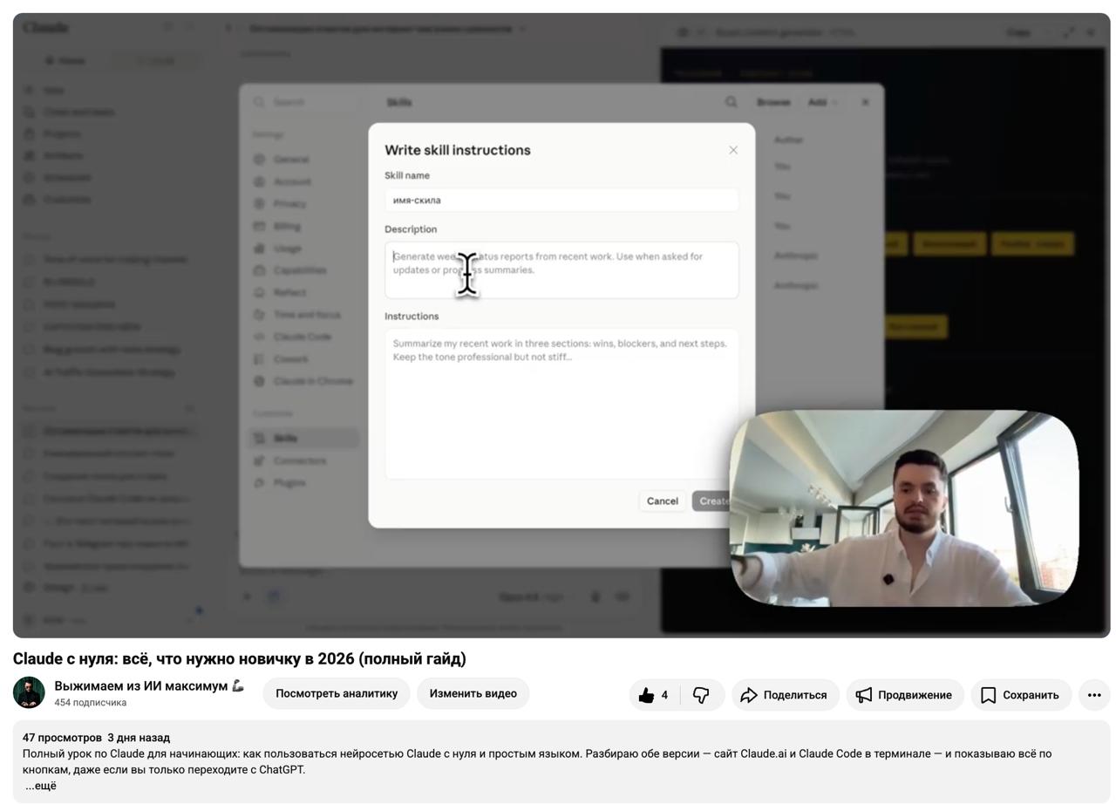Dislike the video with thumbs down

pyautogui.click(x=701, y=695)
